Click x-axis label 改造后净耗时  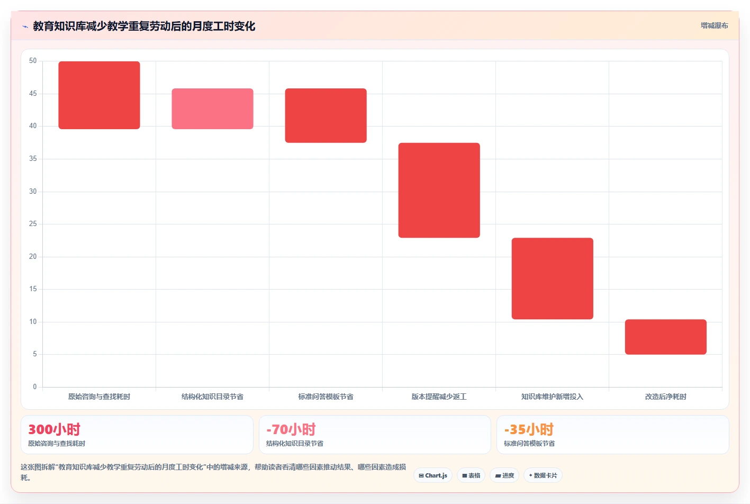665,397
